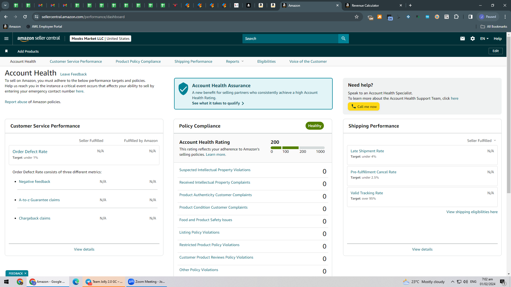Click the Account Health Rating progress bar
This screenshot has width=511, height=287.
tap(298, 147)
